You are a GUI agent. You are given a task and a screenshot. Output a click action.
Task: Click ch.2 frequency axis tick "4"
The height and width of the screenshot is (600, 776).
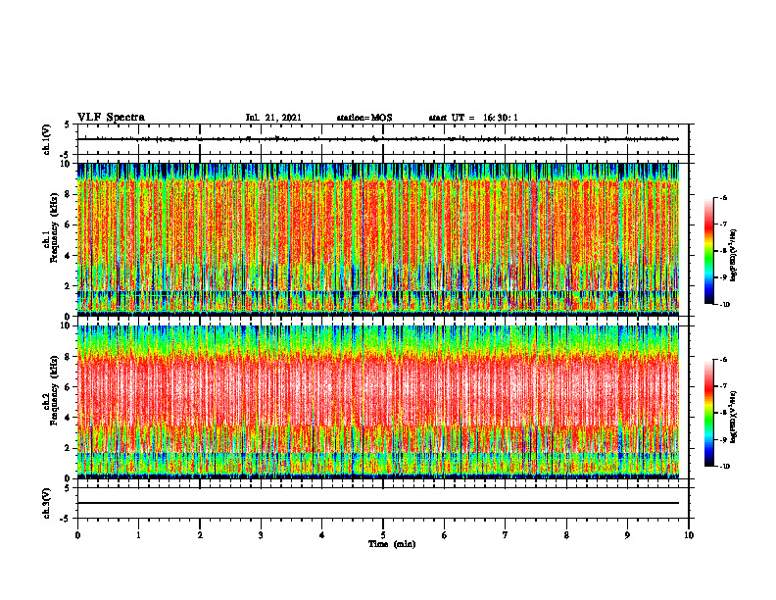point(68,418)
